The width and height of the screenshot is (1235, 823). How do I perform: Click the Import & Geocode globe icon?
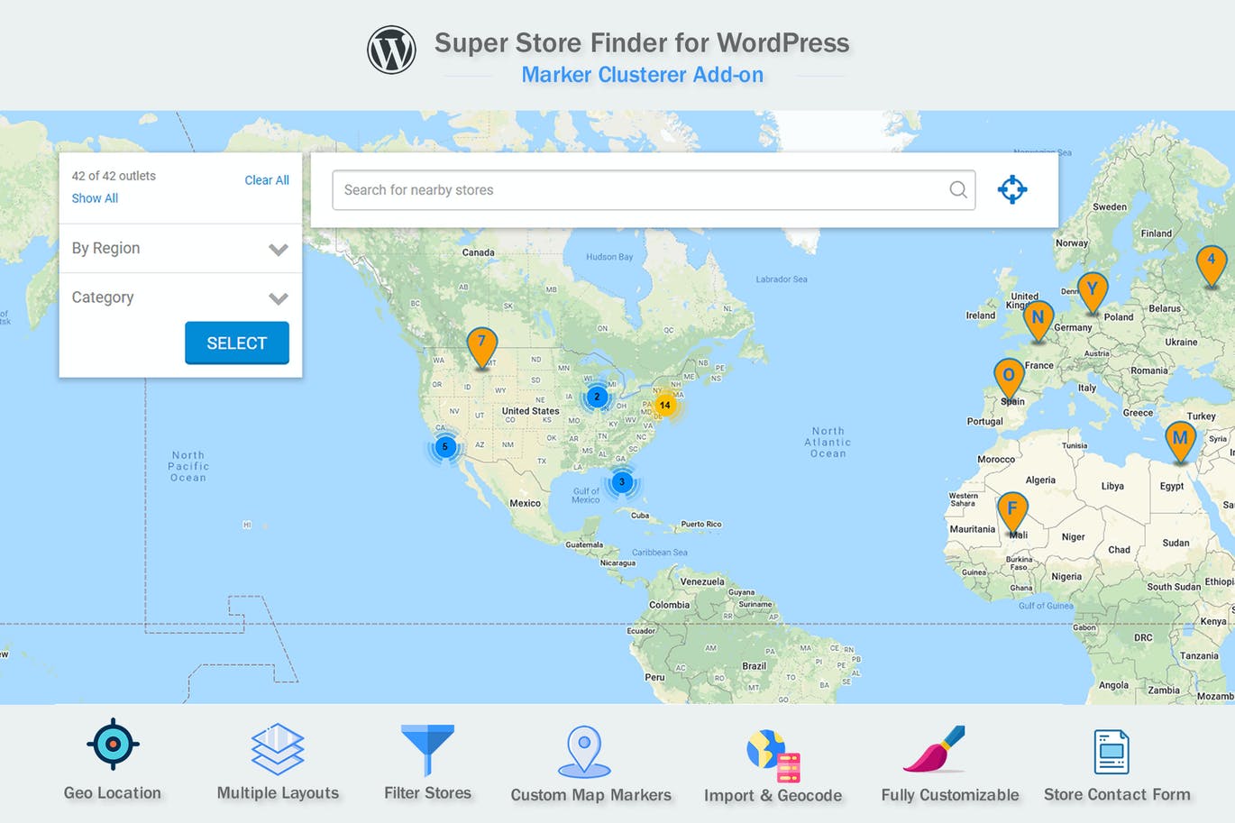773,756
